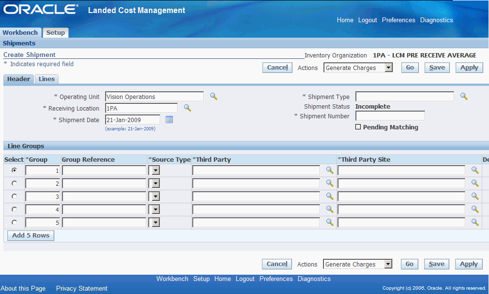This screenshot has width=489, height=294.
Task: Open Source Type dropdown for group 1
Action: pyautogui.click(x=154, y=170)
